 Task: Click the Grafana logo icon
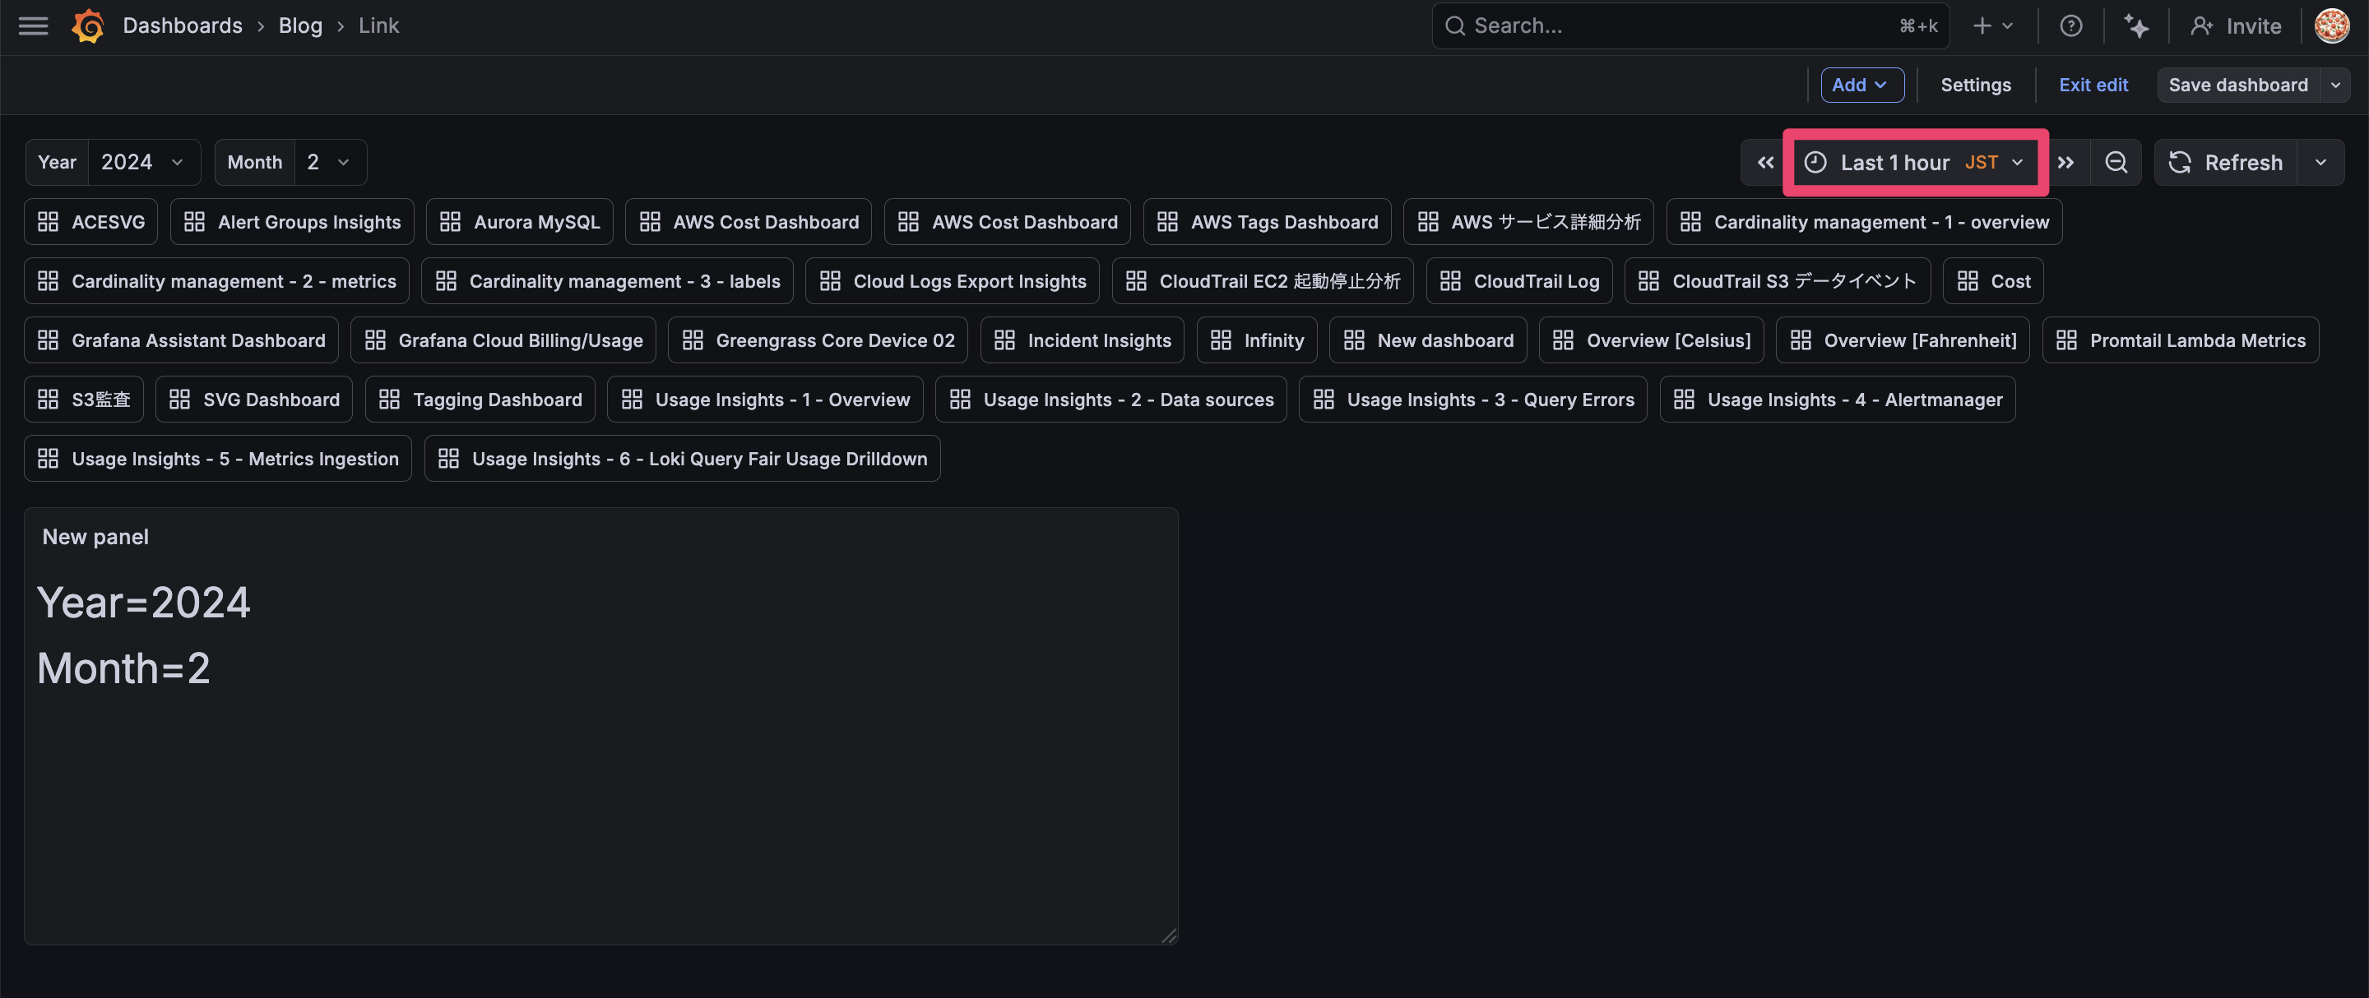click(x=88, y=25)
